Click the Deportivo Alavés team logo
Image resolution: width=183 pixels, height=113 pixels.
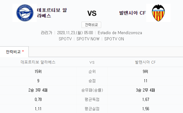25,13
